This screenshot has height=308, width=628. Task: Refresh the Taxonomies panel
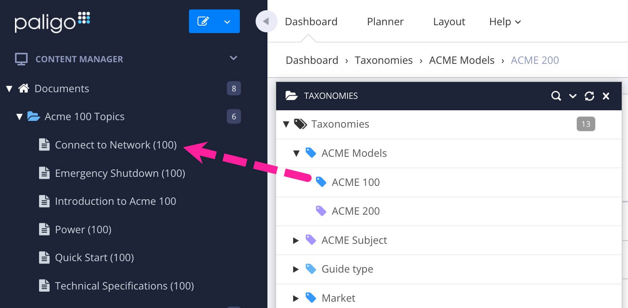coord(589,96)
